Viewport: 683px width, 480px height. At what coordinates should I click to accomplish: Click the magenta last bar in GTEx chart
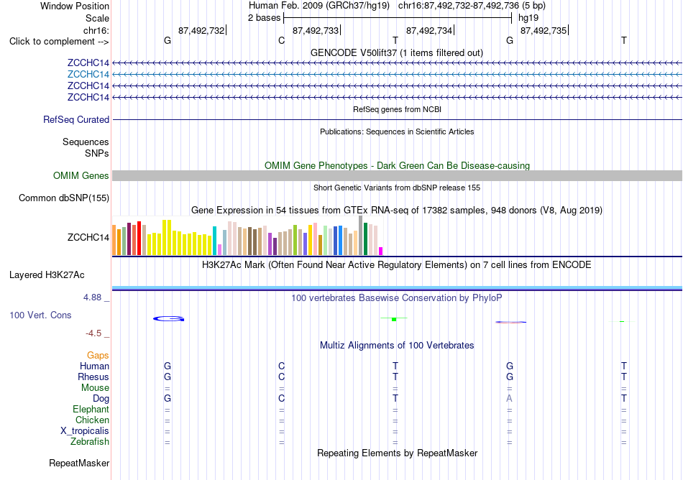click(x=381, y=251)
